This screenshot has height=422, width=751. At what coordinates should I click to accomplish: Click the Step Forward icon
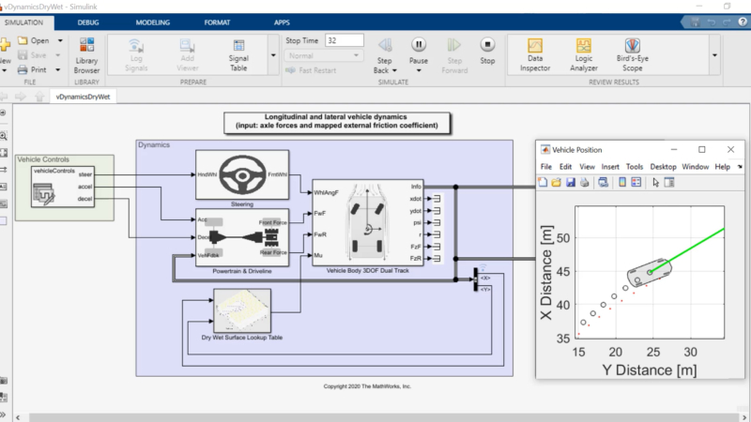454,45
